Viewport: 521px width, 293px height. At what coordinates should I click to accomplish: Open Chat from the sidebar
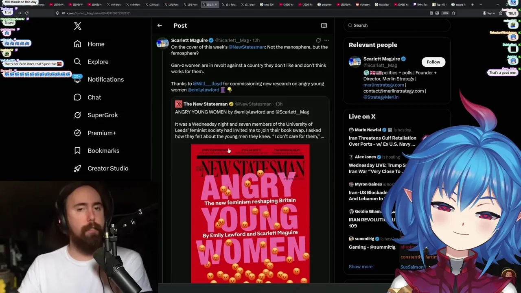coord(88,97)
